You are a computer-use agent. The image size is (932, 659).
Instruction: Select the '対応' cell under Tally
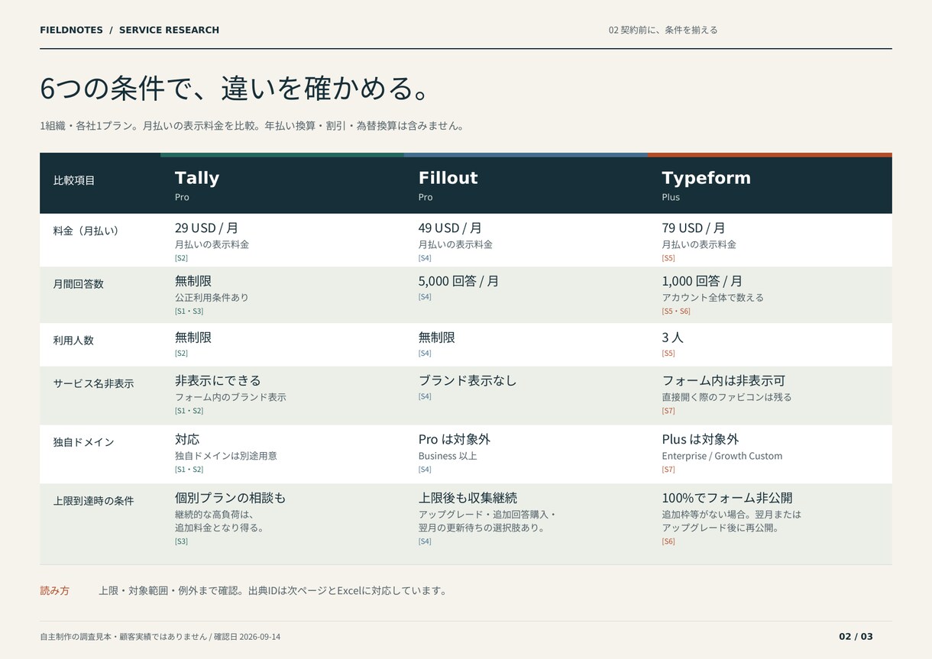187,439
